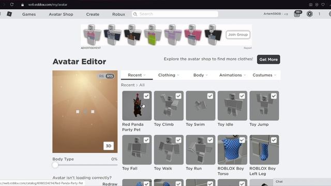Switch avatar to R6 mode
331x186 pixels.
point(101,76)
